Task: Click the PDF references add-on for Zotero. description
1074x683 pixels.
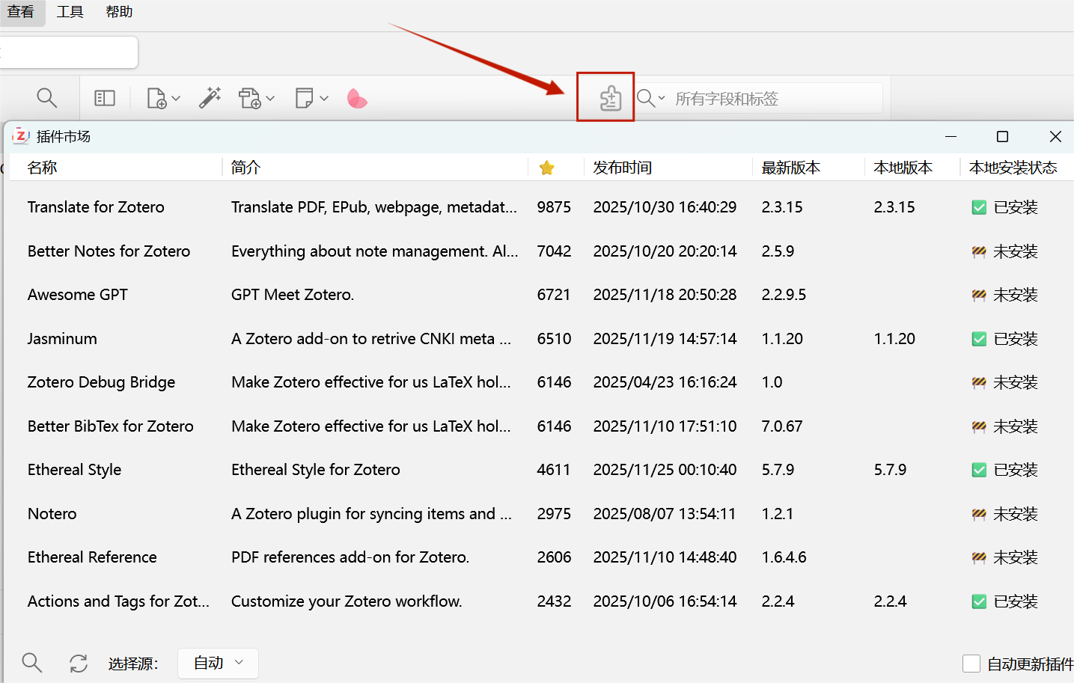Action: tap(350, 557)
